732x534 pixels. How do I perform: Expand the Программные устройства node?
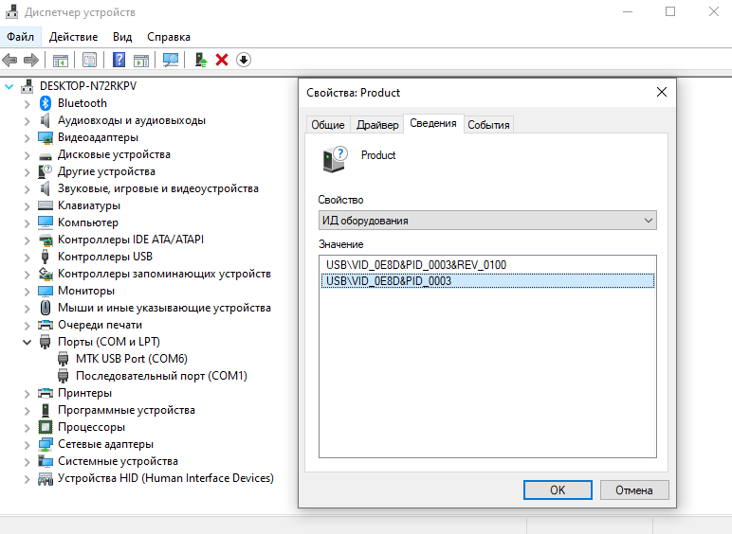(x=27, y=411)
